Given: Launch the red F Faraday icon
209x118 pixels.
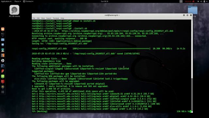Looking at the screenshot, I should pyautogui.click(x=3, y=71).
